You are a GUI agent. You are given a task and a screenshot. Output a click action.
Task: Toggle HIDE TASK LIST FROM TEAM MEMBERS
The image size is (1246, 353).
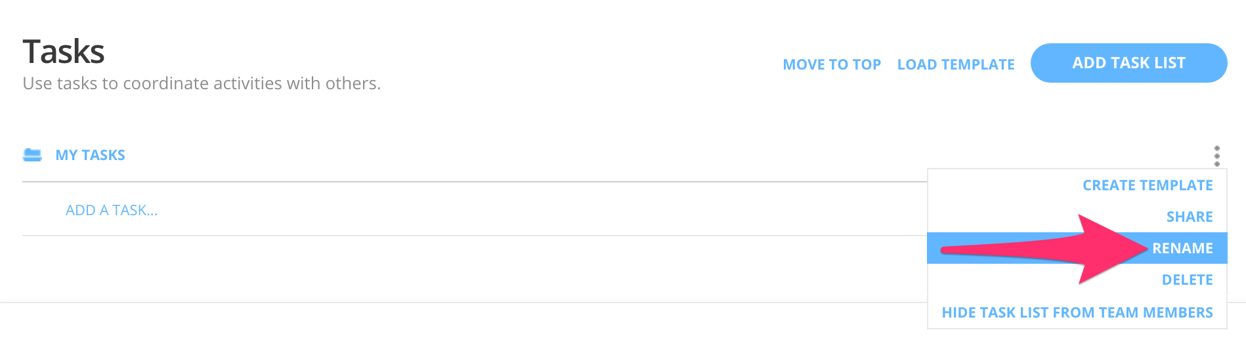[1077, 312]
